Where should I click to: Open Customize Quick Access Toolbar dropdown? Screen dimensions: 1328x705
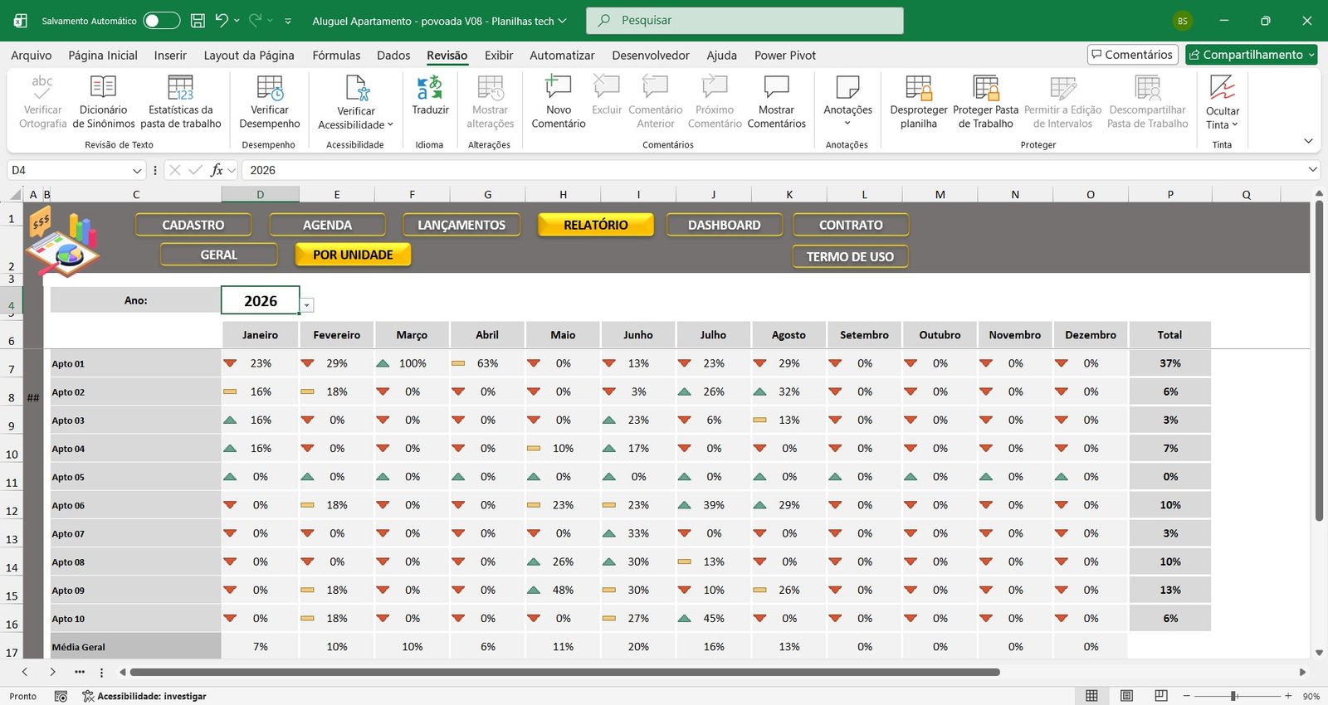tap(288, 21)
